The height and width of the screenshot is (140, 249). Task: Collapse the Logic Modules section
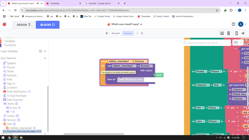tap(45, 51)
